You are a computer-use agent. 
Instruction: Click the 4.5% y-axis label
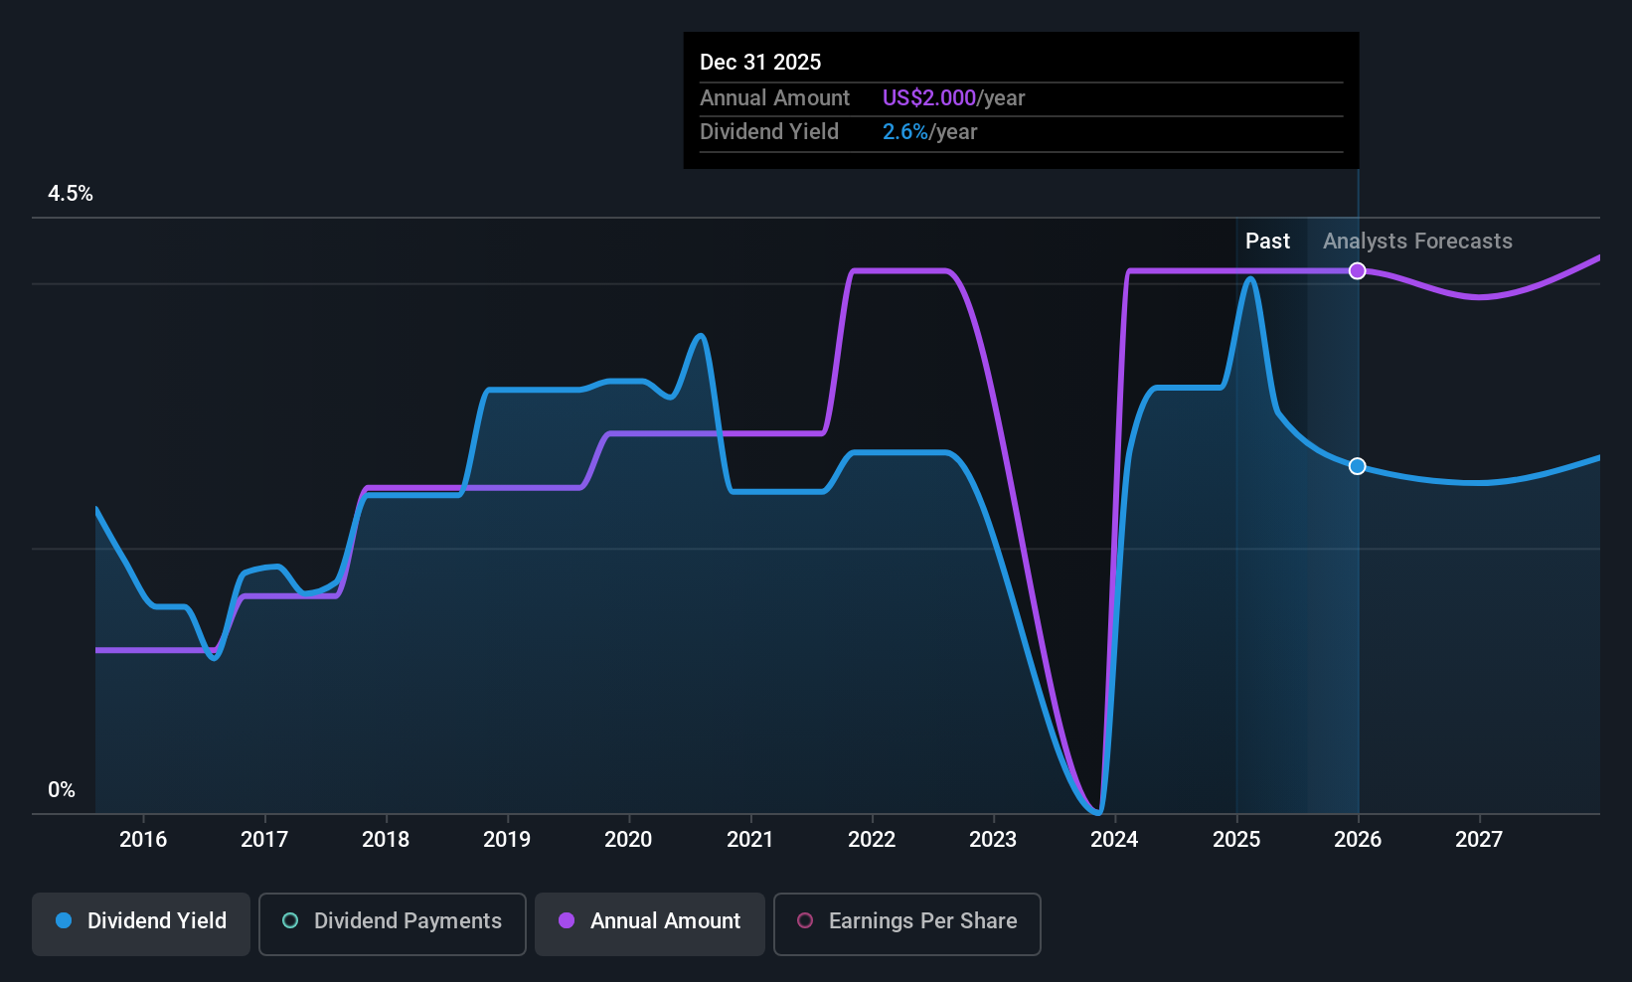pyautogui.click(x=71, y=194)
